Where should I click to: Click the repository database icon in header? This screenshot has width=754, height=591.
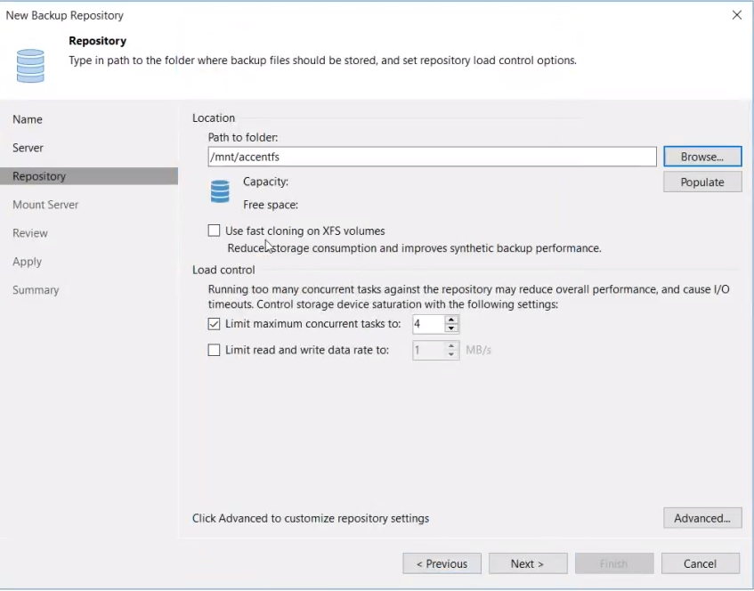coord(30,65)
